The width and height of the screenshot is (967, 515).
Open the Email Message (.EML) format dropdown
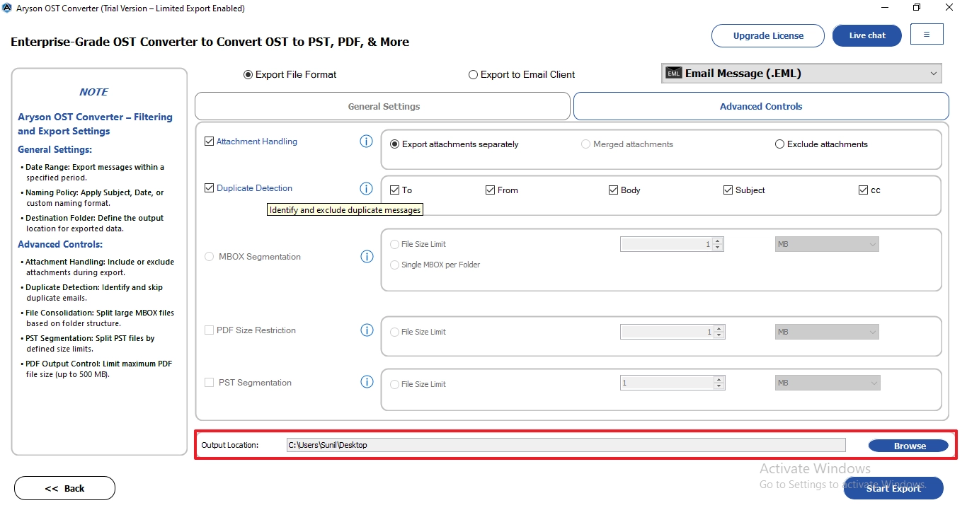click(801, 74)
